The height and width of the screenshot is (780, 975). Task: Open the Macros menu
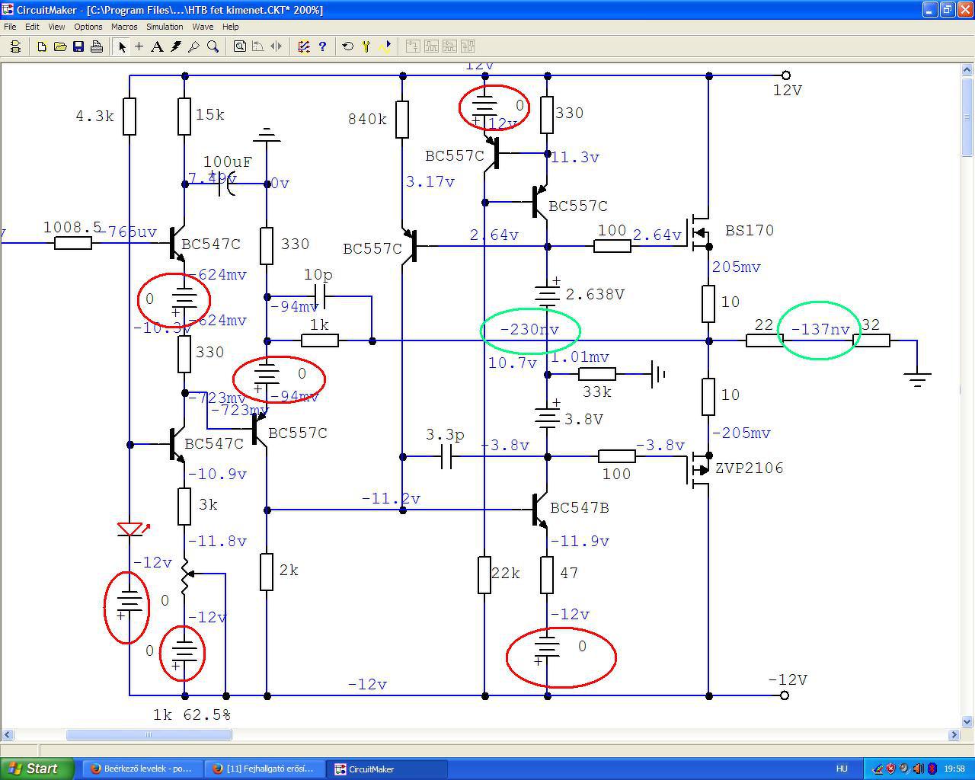[124, 27]
